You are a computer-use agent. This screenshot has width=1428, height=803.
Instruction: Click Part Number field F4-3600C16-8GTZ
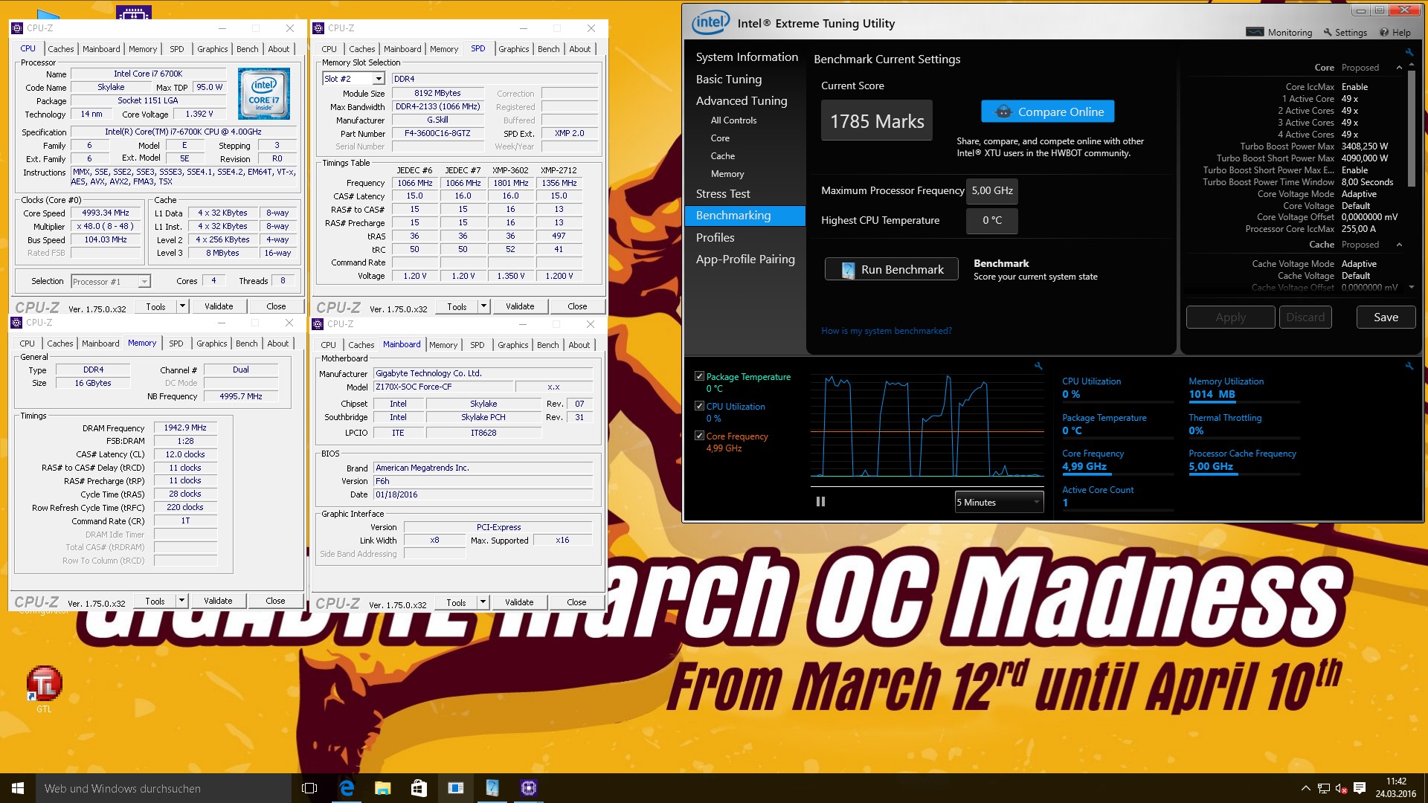click(x=437, y=134)
